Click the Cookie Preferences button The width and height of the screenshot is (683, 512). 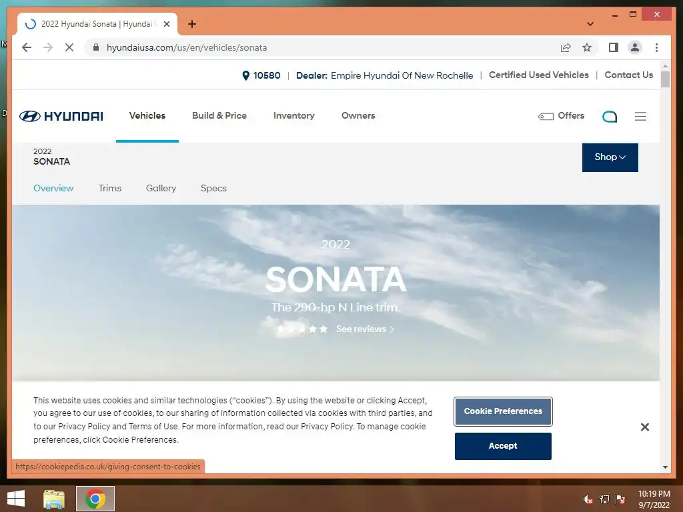pyautogui.click(x=503, y=411)
